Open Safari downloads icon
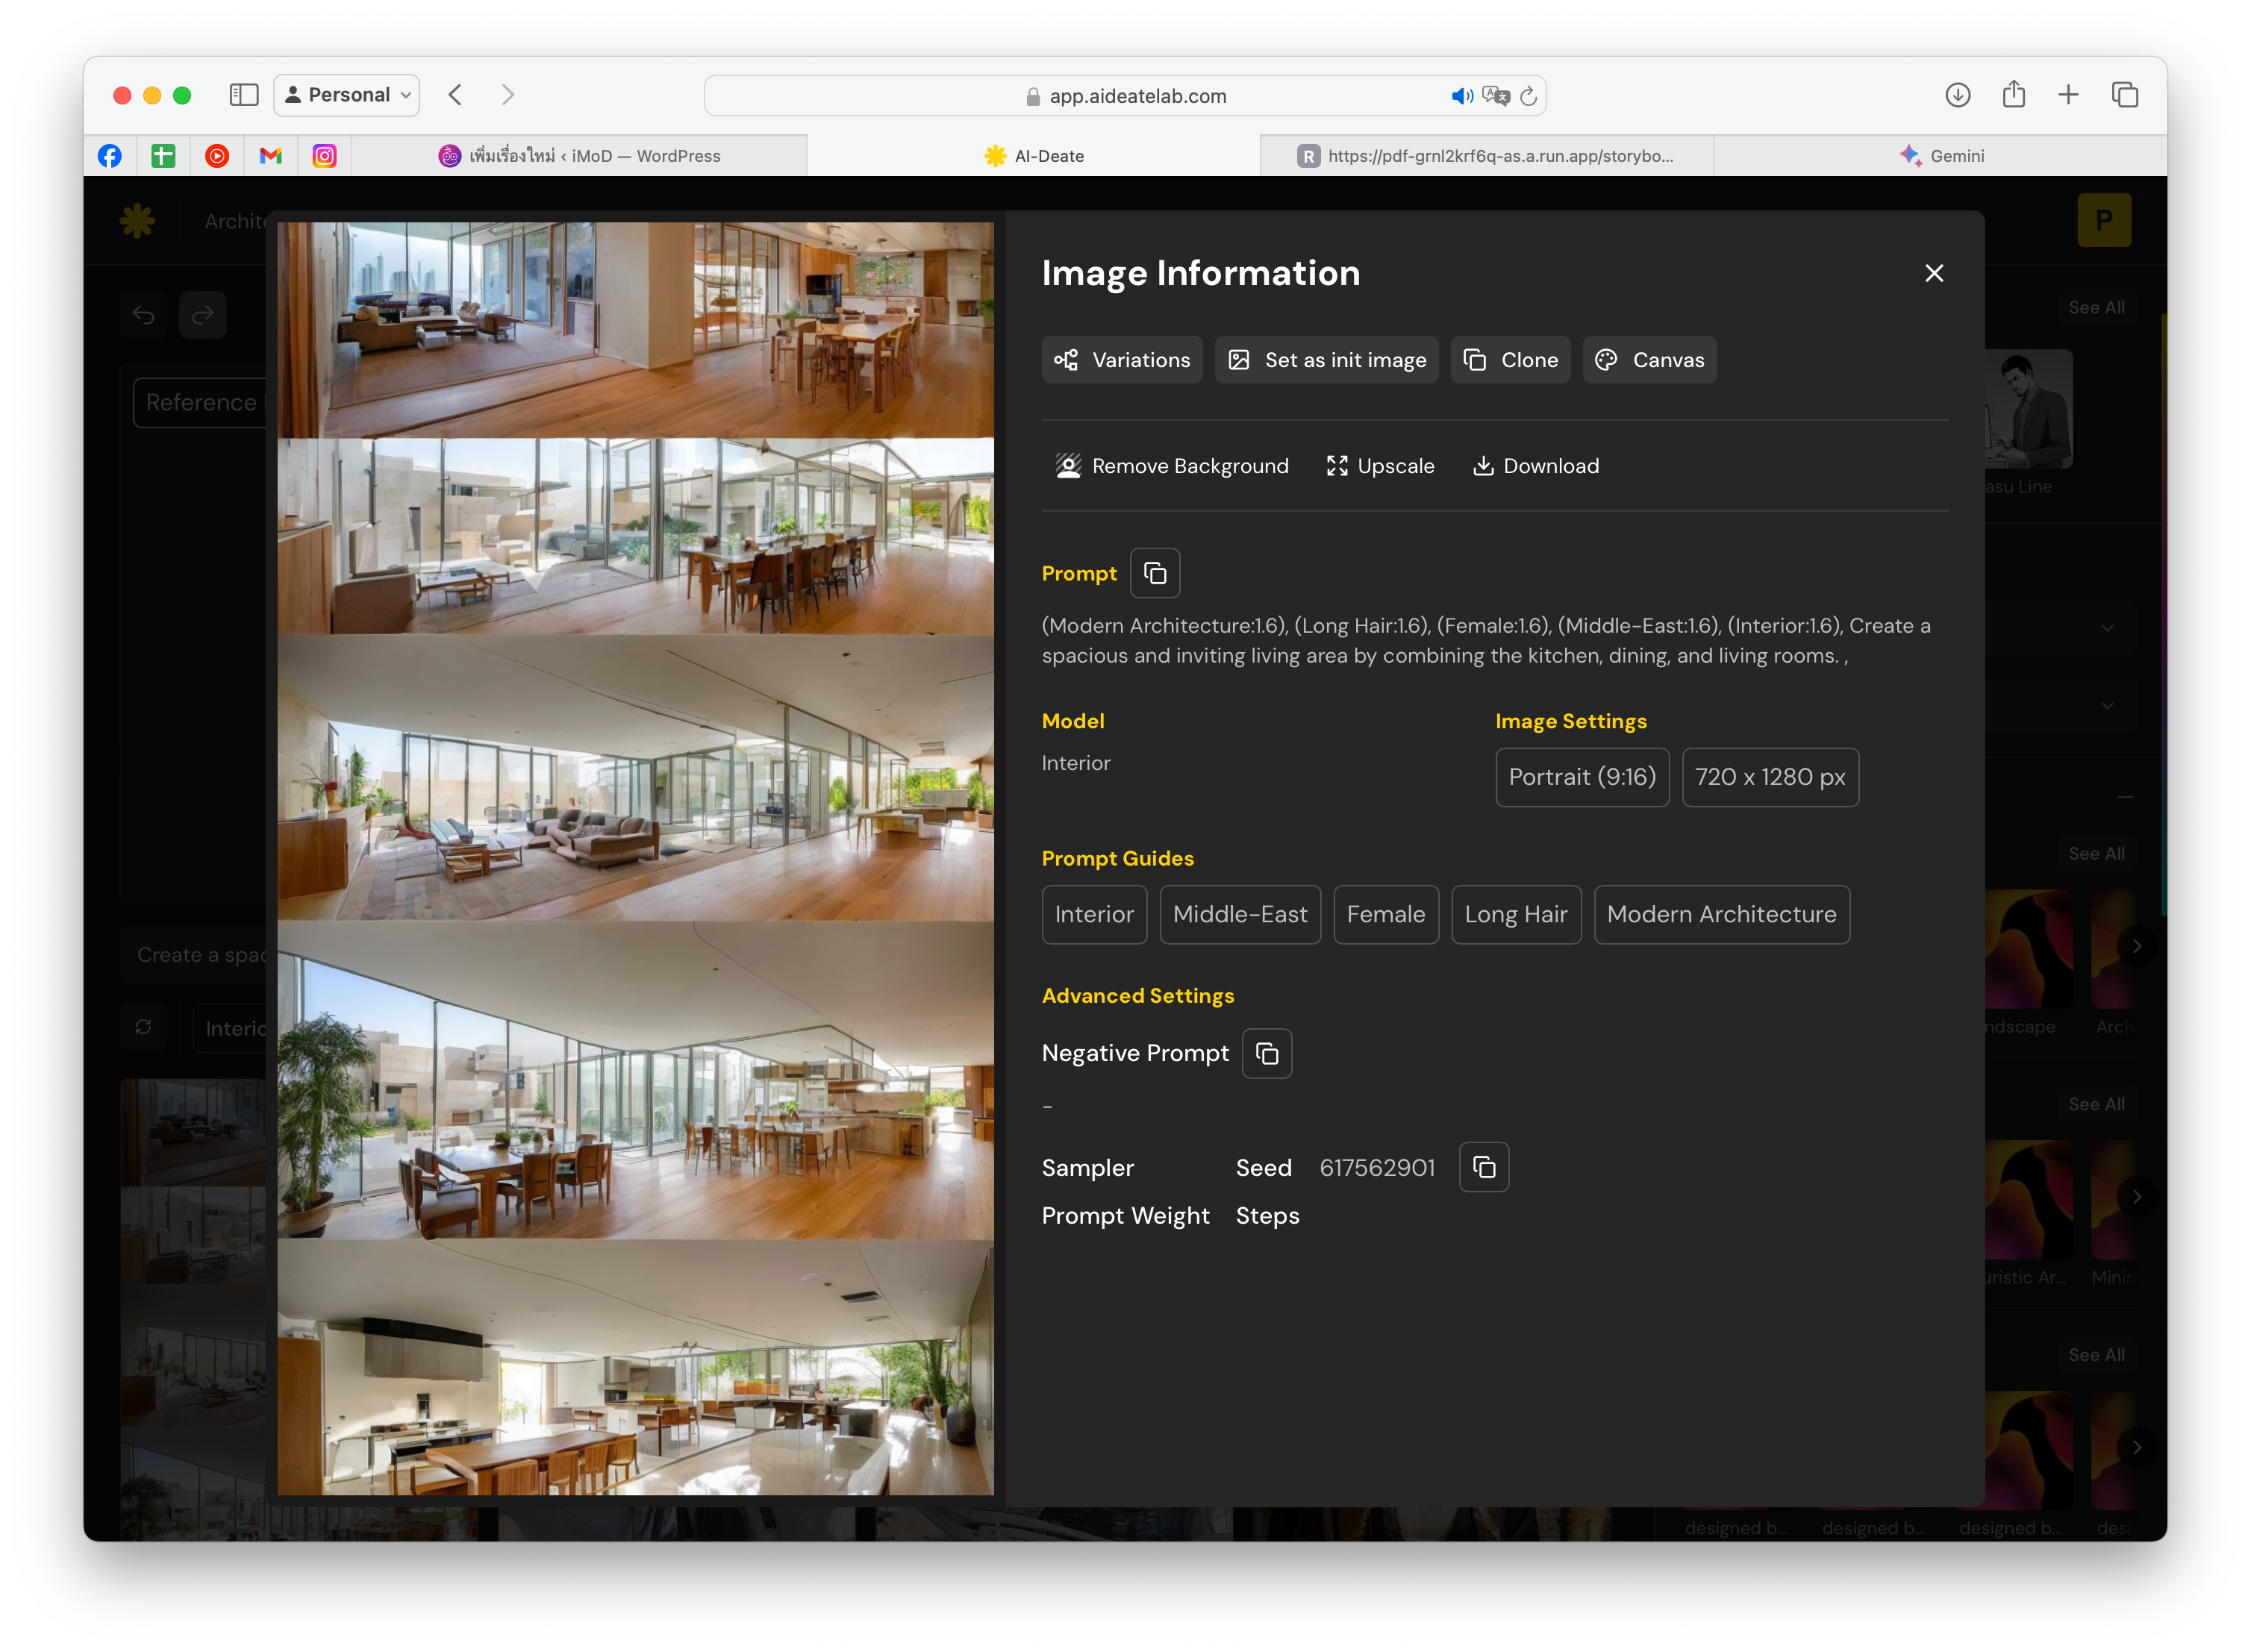The width and height of the screenshot is (2251, 1652). (x=1957, y=95)
